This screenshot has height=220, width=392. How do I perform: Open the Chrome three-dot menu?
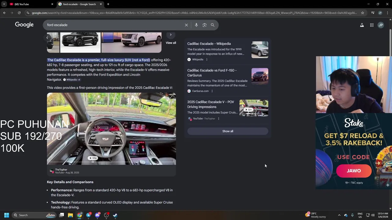click(387, 13)
